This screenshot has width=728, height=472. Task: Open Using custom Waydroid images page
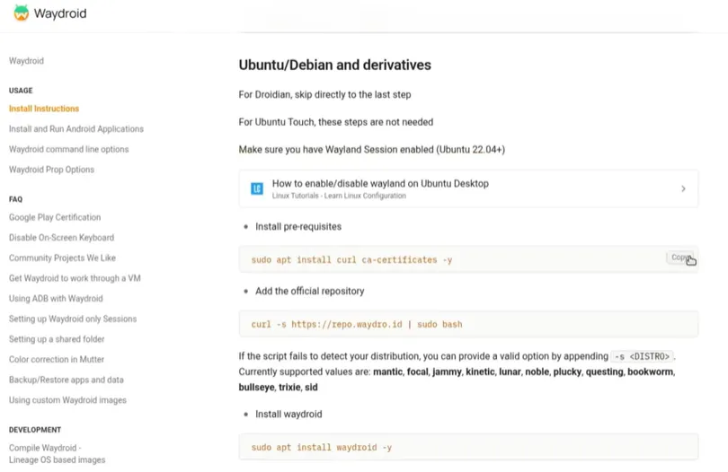pyautogui.click(x=67, y=400)
